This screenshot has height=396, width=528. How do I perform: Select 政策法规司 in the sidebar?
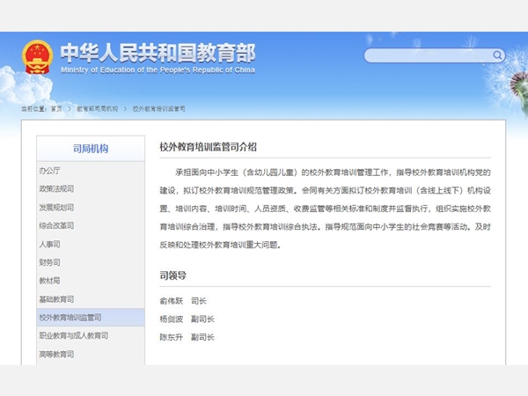click(91, 189)
